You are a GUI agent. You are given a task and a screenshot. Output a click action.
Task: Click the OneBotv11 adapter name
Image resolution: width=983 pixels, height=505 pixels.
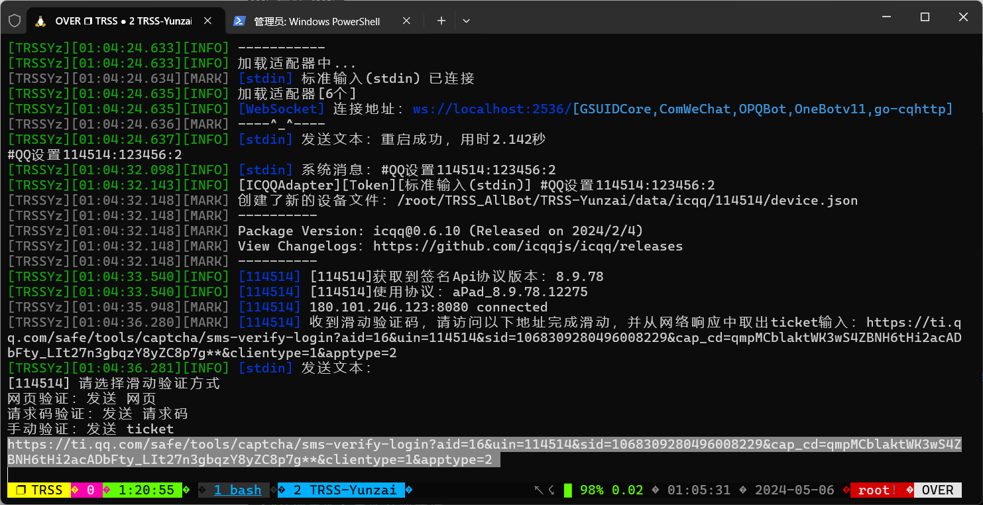pos(830,109)
